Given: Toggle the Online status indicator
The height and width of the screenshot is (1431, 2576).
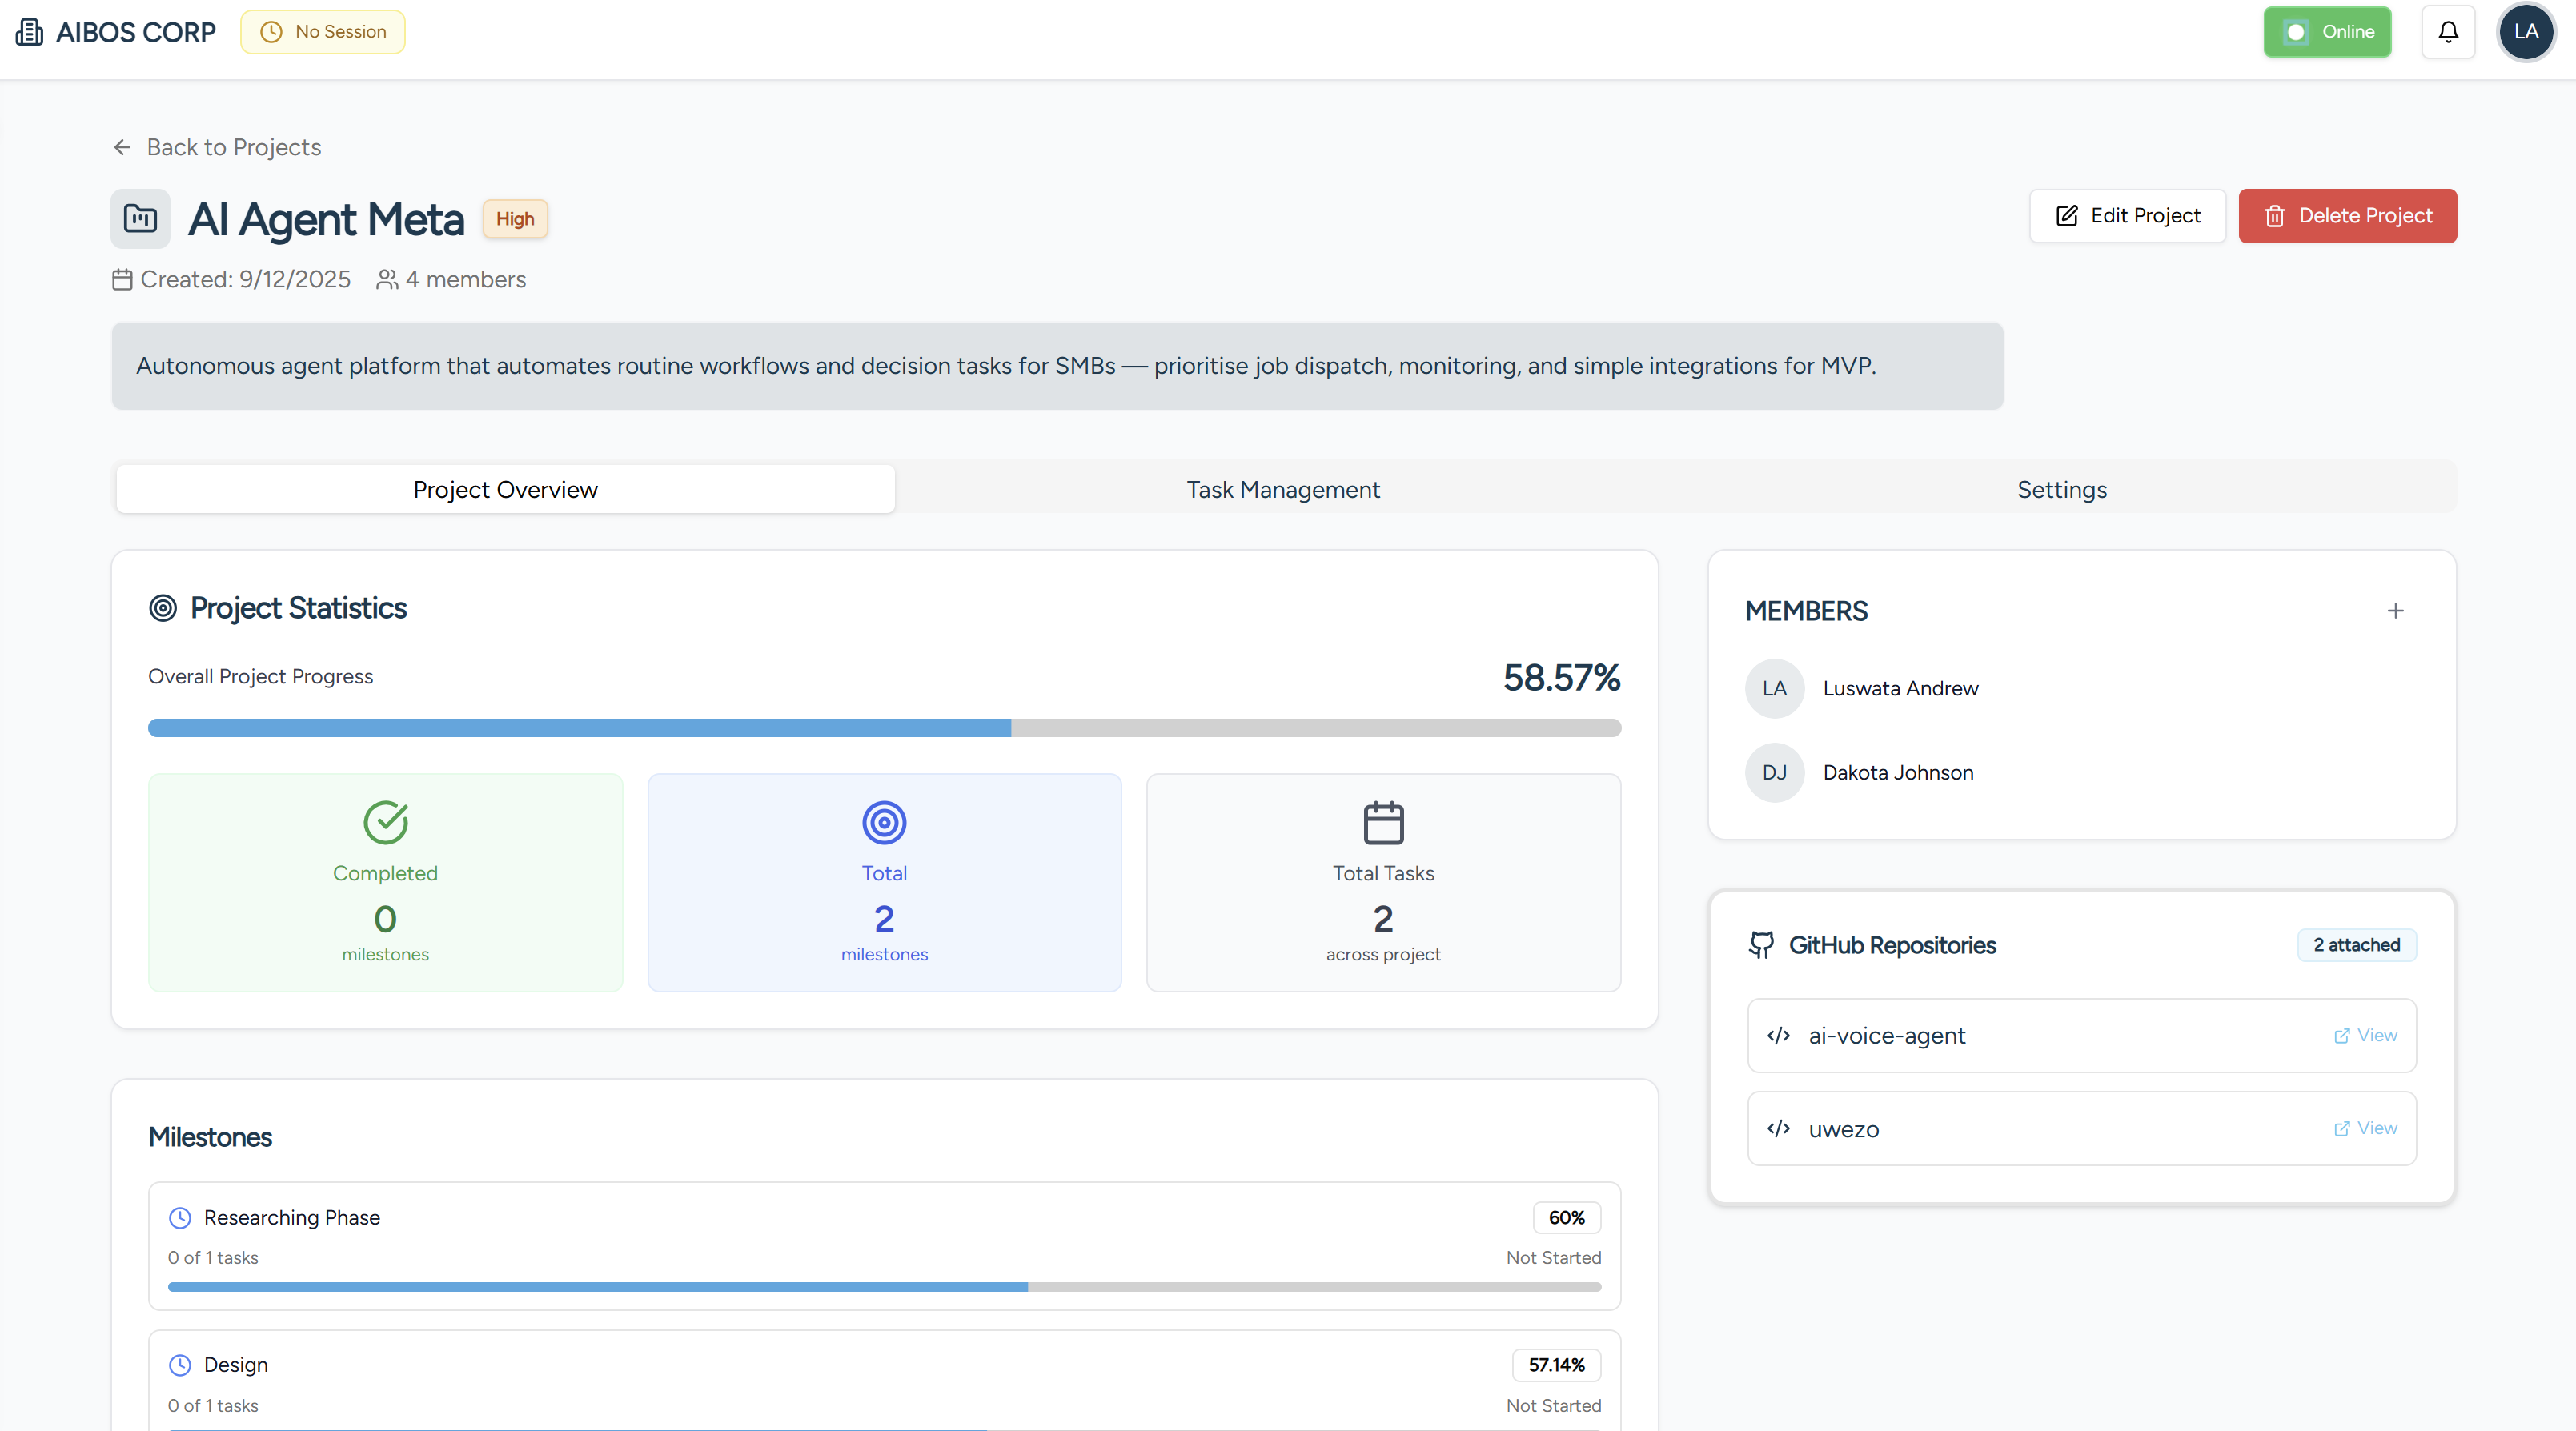Looking at the screenshot, I should click(2327, 31).
